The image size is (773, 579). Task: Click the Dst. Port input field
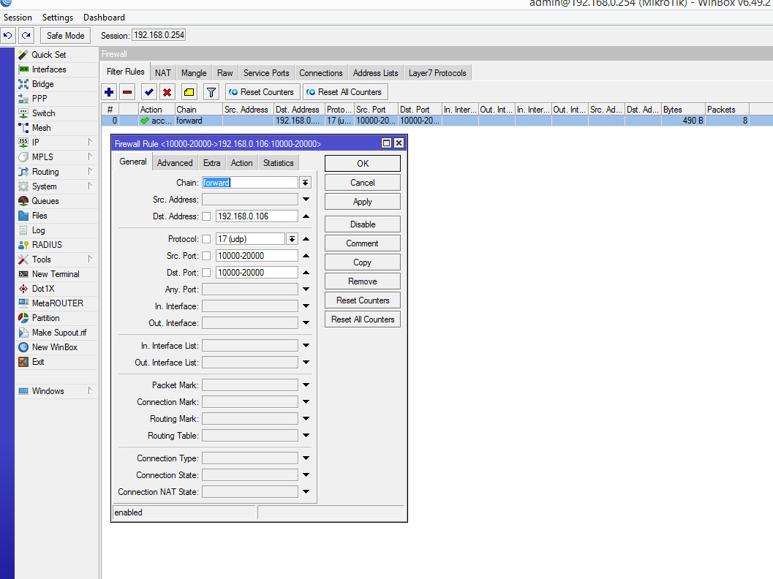pyautogui.click(x=257, y=273)
